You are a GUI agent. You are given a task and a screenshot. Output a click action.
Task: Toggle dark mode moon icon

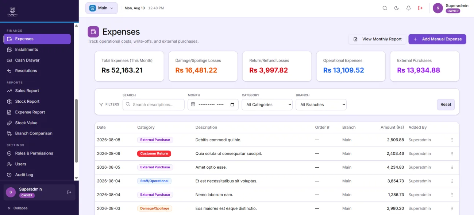(397, 8)
